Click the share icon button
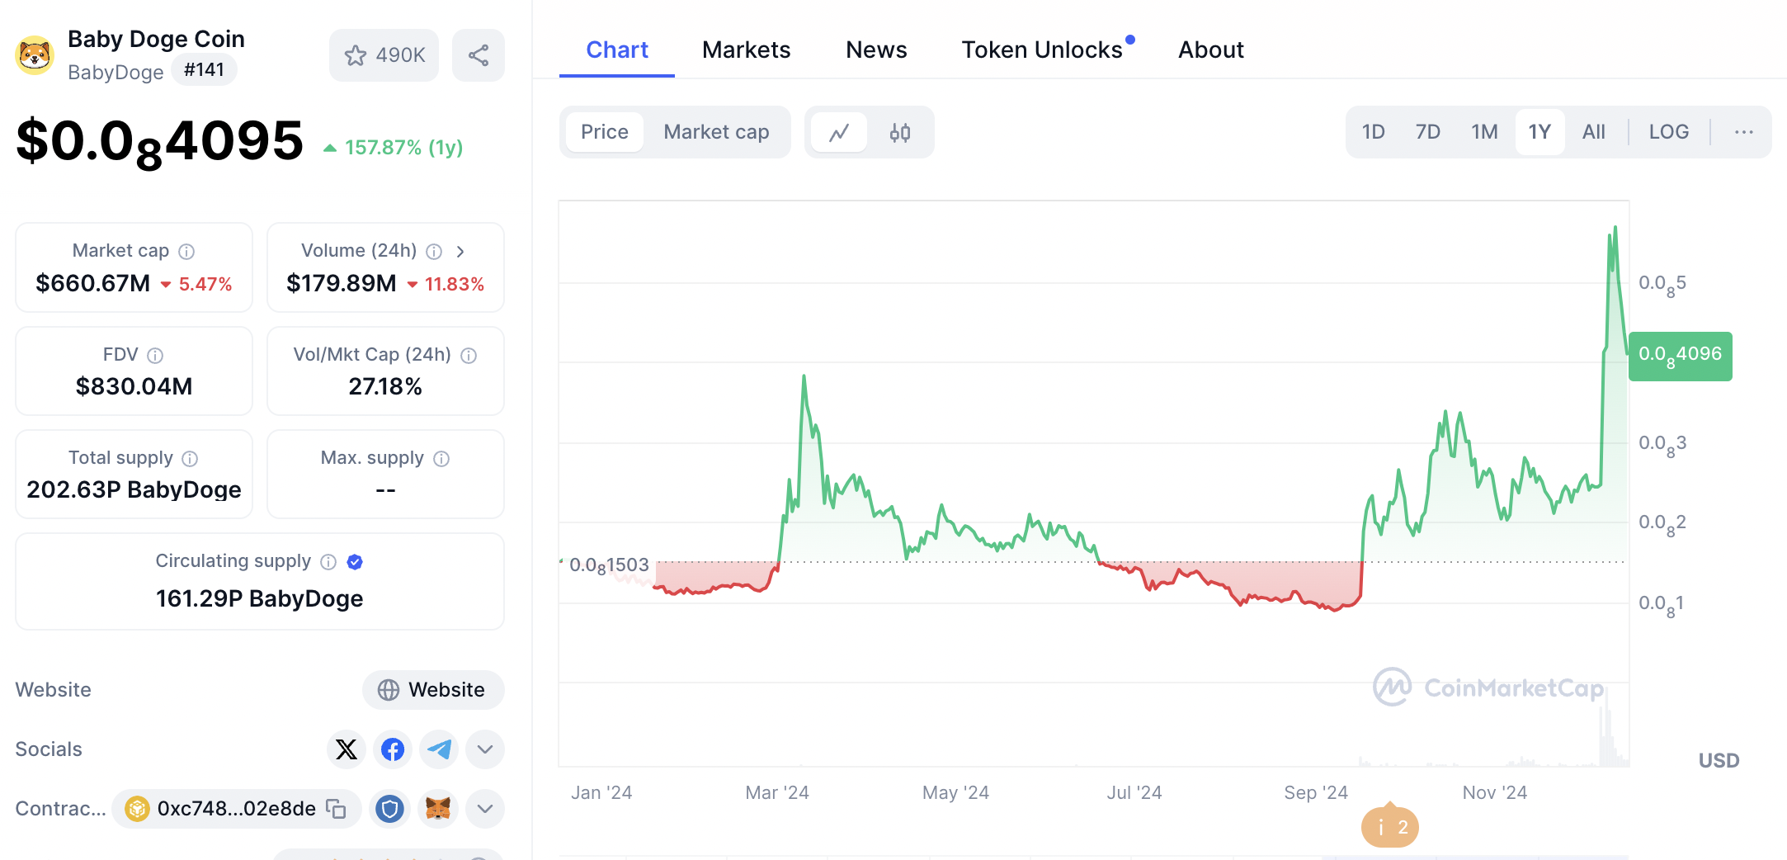Image resolution: width=1787 pixels, height=860 pixels. pyautogui.click(x=479, y=55)
